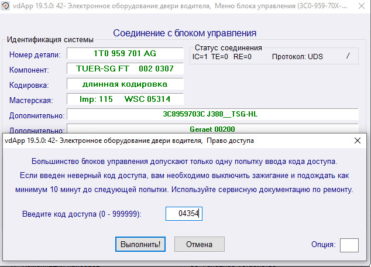Click the vdApp icon in title bar

pyautogui.click(x=5, y=6)
